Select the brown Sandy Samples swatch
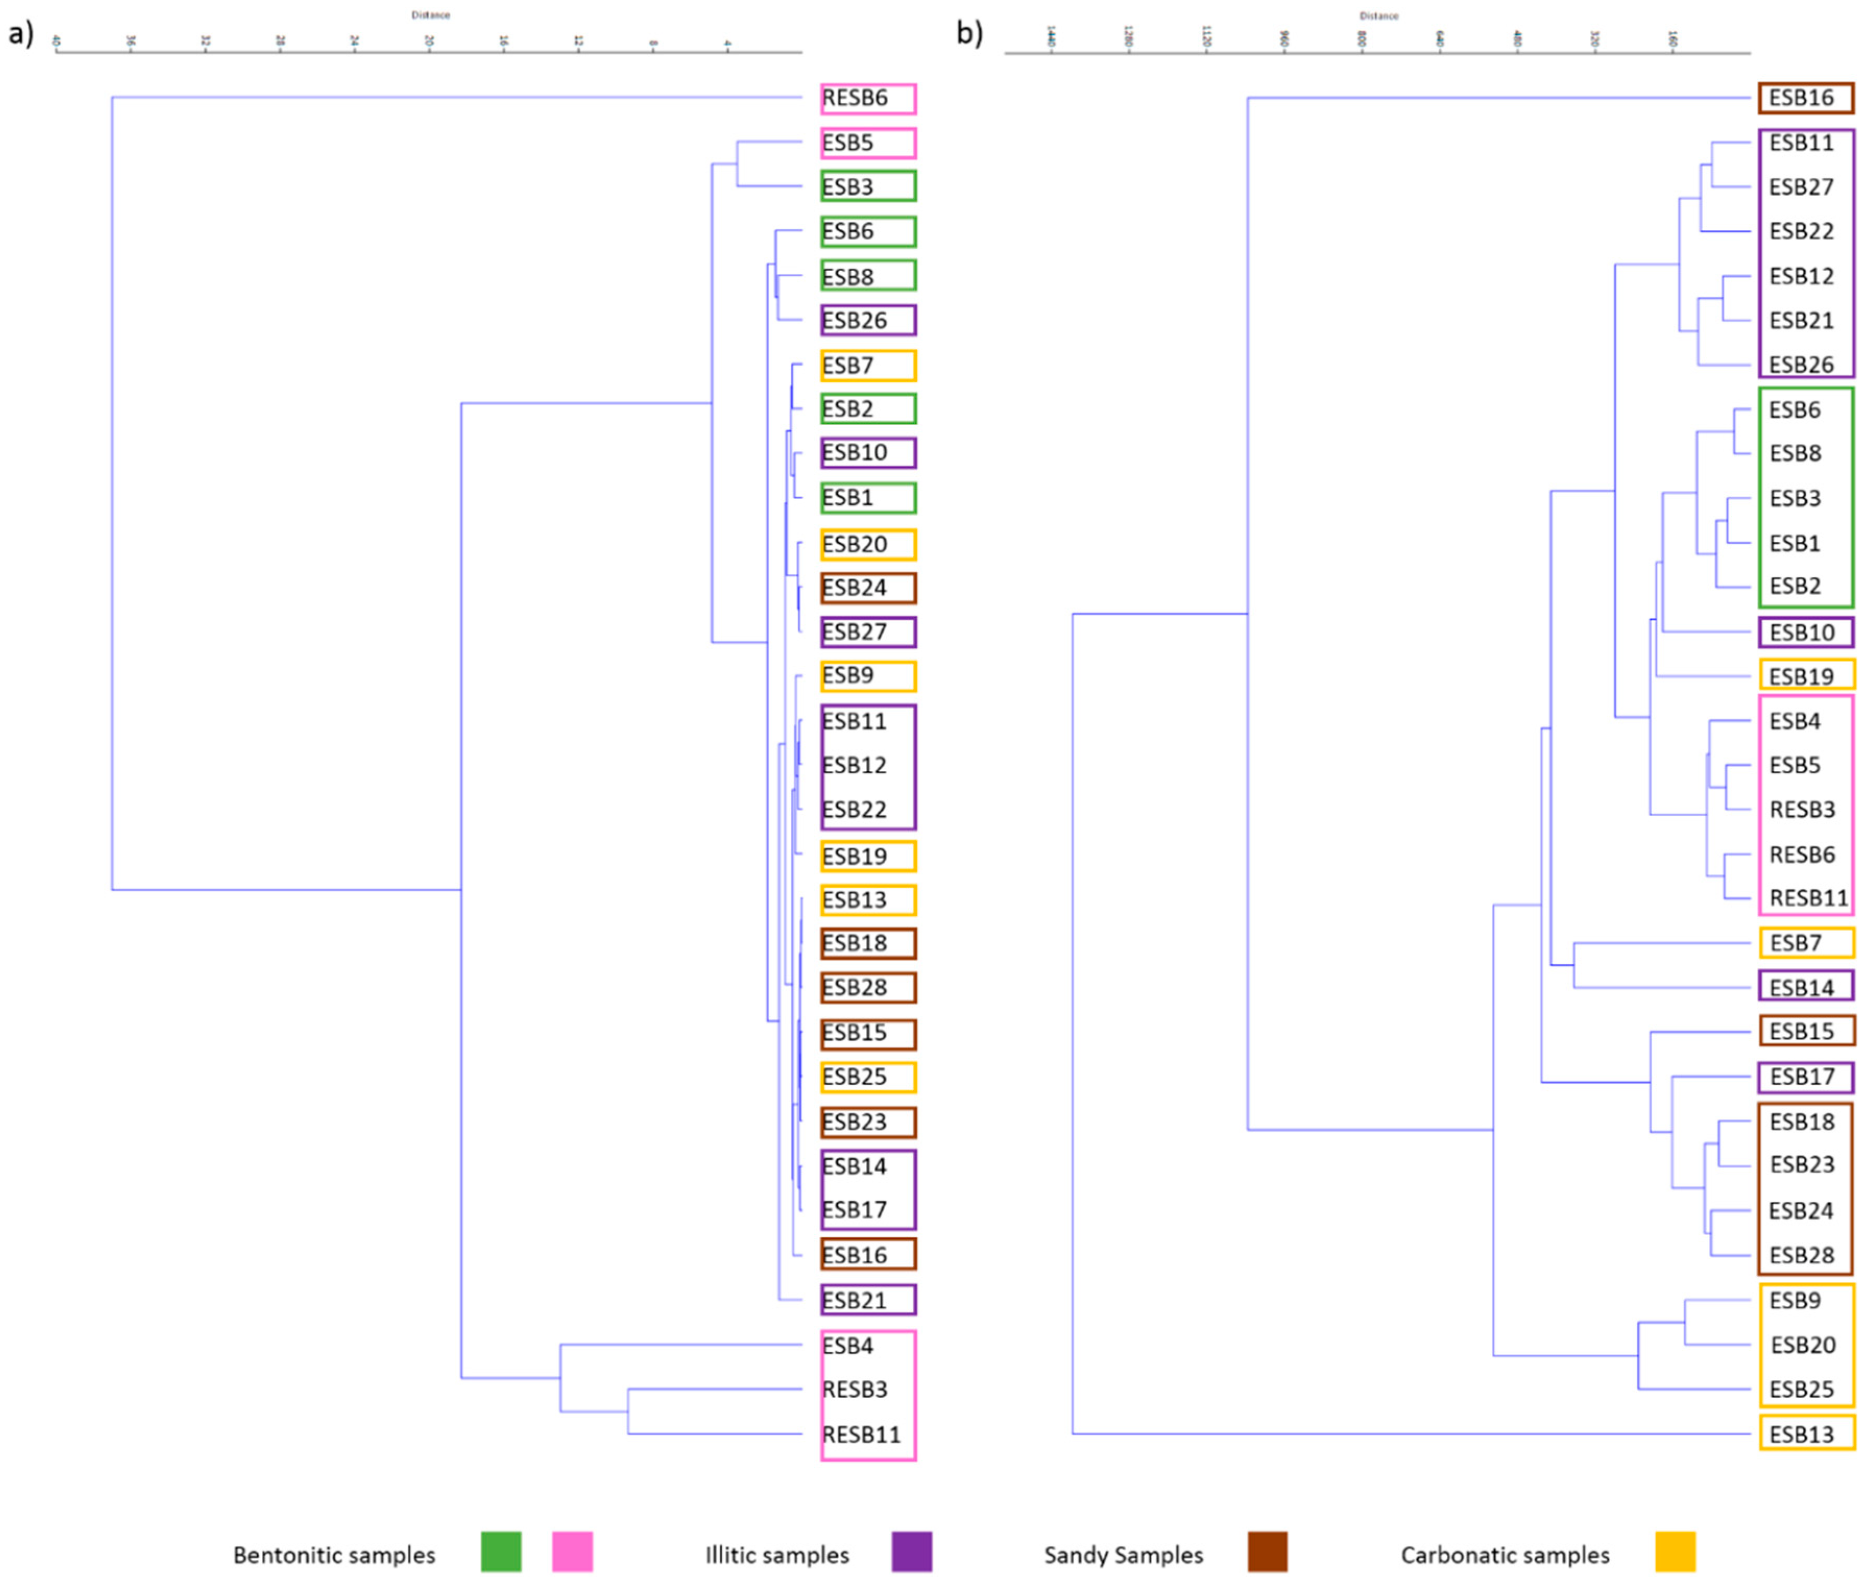 [1268, 1551]
